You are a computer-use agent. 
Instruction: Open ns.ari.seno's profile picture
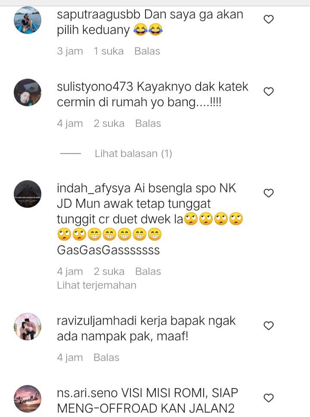click(28, 399)
